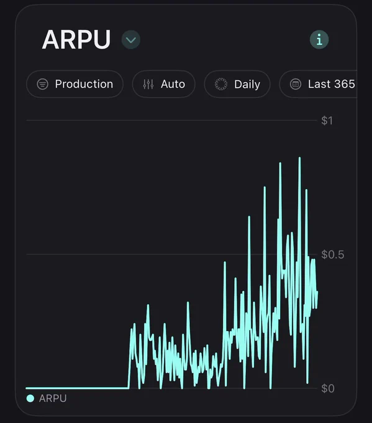Click the teal ARPU legend dot
372x423 pixels.
[x=30, y=399]
